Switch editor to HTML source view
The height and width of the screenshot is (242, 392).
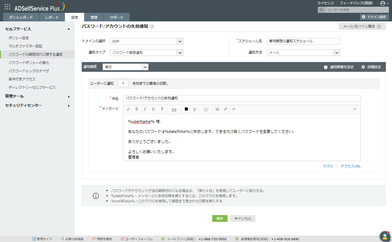pos(234,109)
